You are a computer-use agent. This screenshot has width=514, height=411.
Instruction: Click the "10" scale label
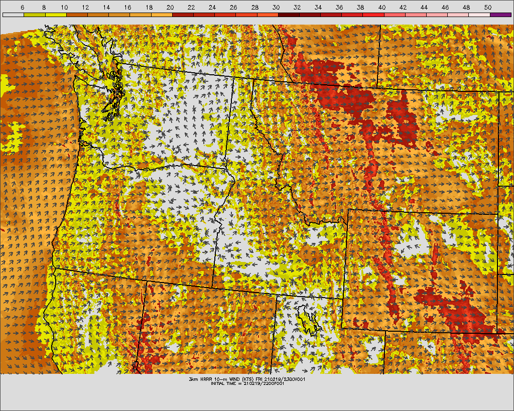click(x=64, y=7)
